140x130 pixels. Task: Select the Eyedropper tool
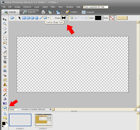tap(5, 33)
